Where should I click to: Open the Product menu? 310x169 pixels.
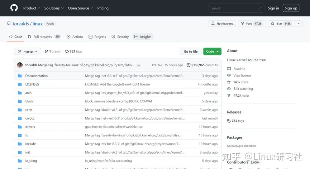pos(32,8)
